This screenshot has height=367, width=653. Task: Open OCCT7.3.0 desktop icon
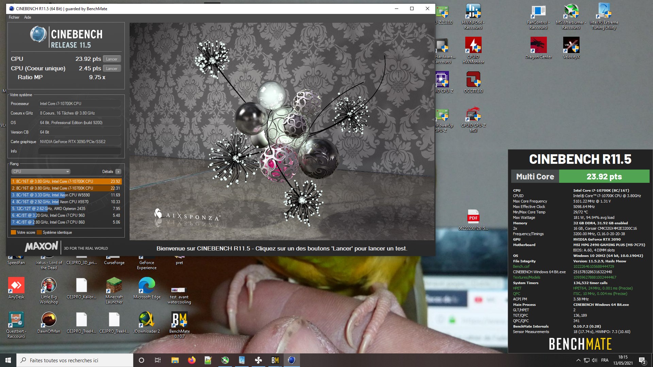click(473, 82)
